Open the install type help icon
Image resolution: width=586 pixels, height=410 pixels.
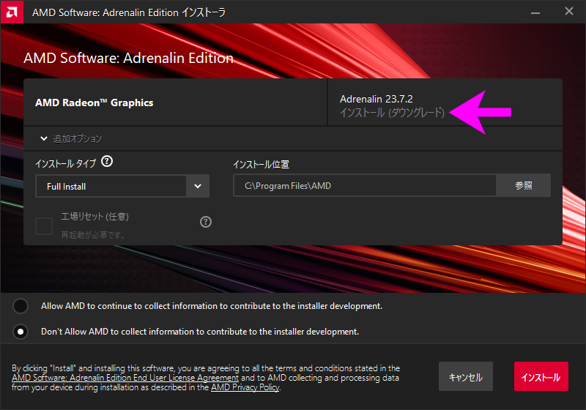pyautogui.click(x=107, y=161)
